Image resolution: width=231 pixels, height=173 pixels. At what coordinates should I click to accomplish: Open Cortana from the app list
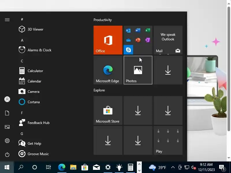point(29,102)
